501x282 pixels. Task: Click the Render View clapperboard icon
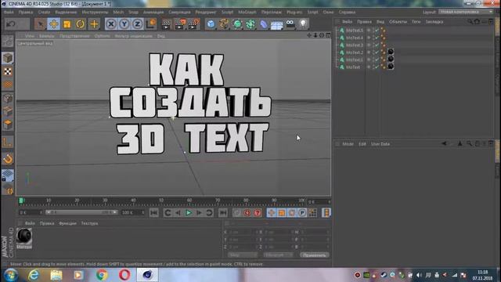[166, 24]
